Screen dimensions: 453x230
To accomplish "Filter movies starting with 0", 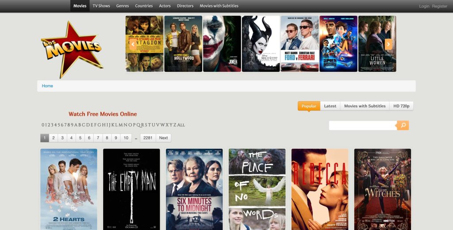I will (x=43, y=125).
